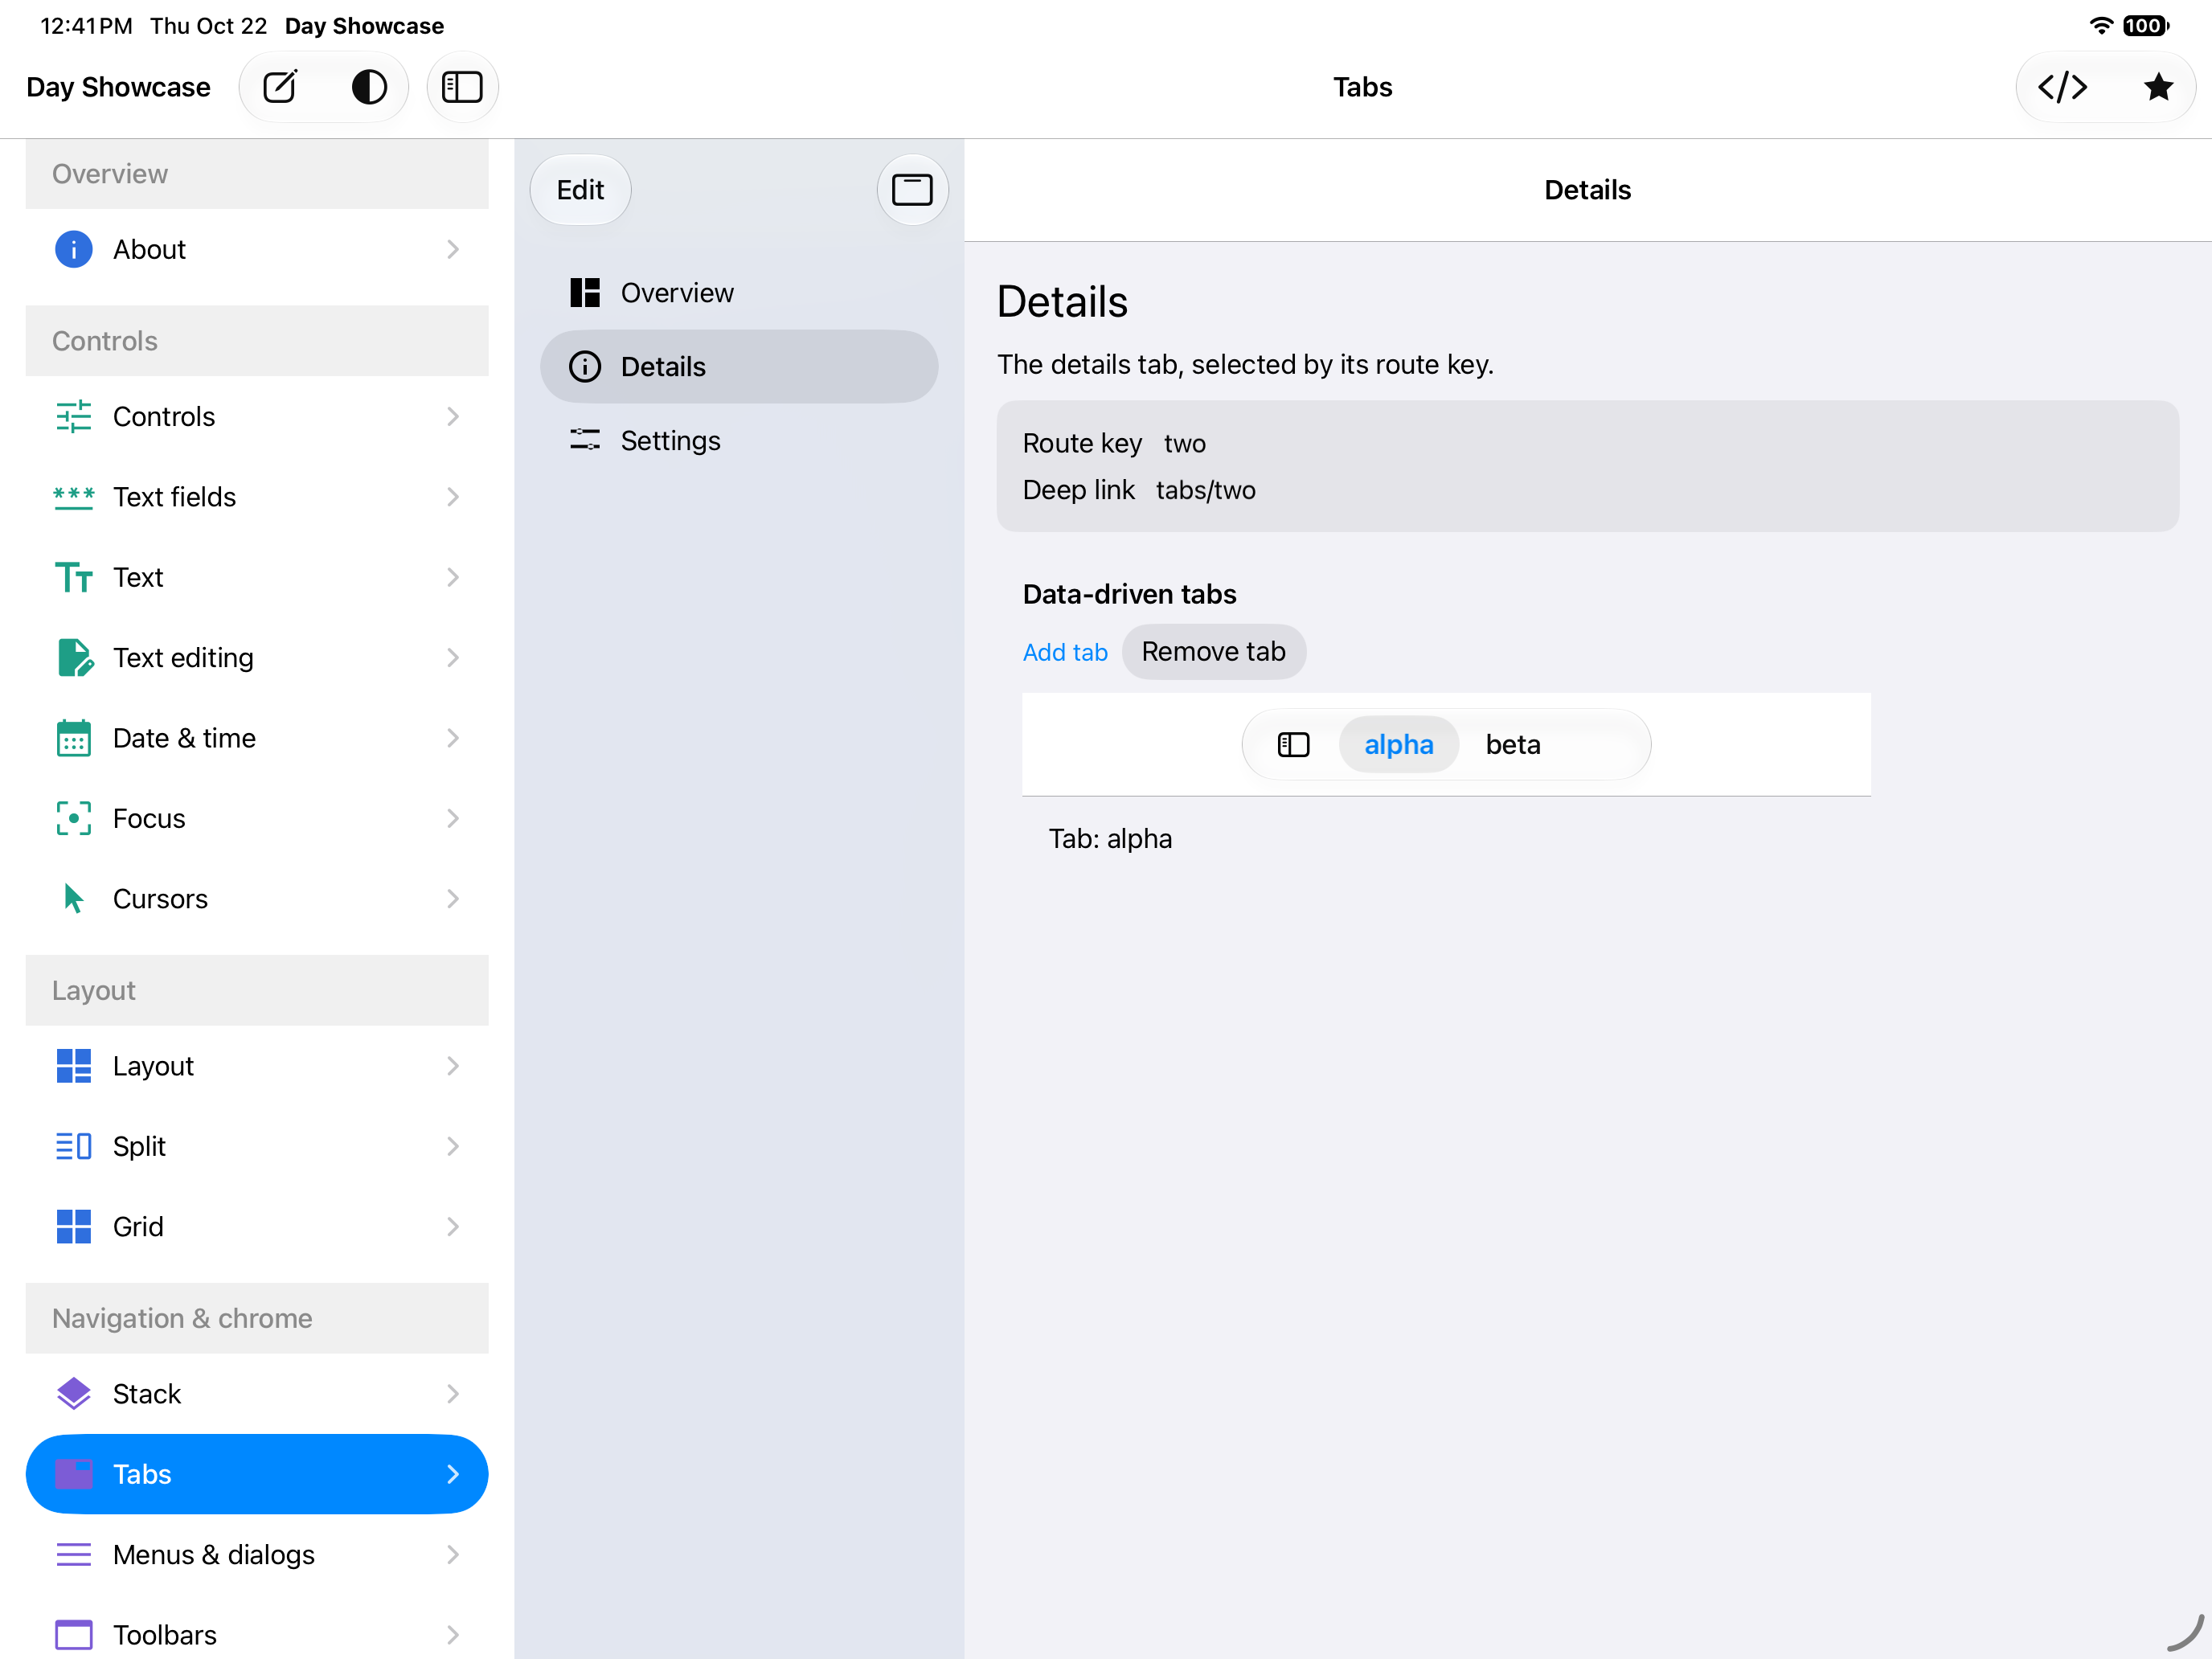Toggle the sidebar with top toolbar icon
2212x1659 pixels.
click(x=462, y=87)
